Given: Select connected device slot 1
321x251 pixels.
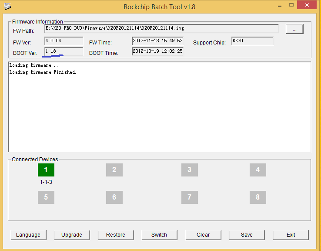Looking at the screenshot, I should coord(46,170).
